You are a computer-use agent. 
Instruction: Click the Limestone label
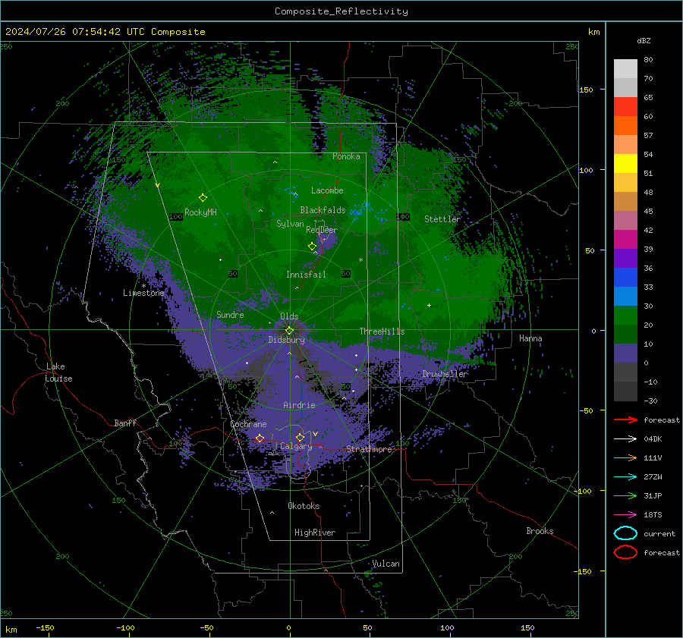coord(143,293)
